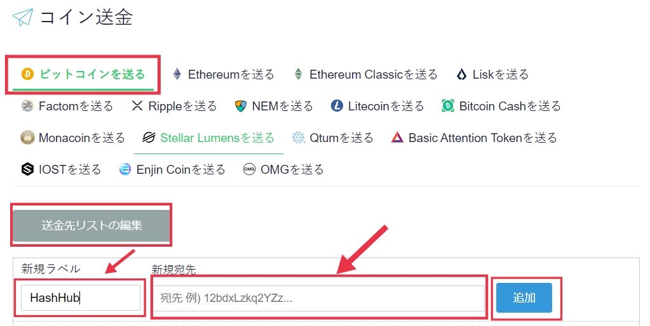Click the NEM shield icon
650x326 pixels.
coord(241,106)
